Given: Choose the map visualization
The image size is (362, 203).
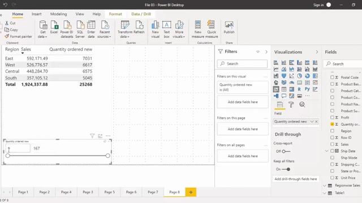Looking at the screenshot, I should click(x=276, y=83).
